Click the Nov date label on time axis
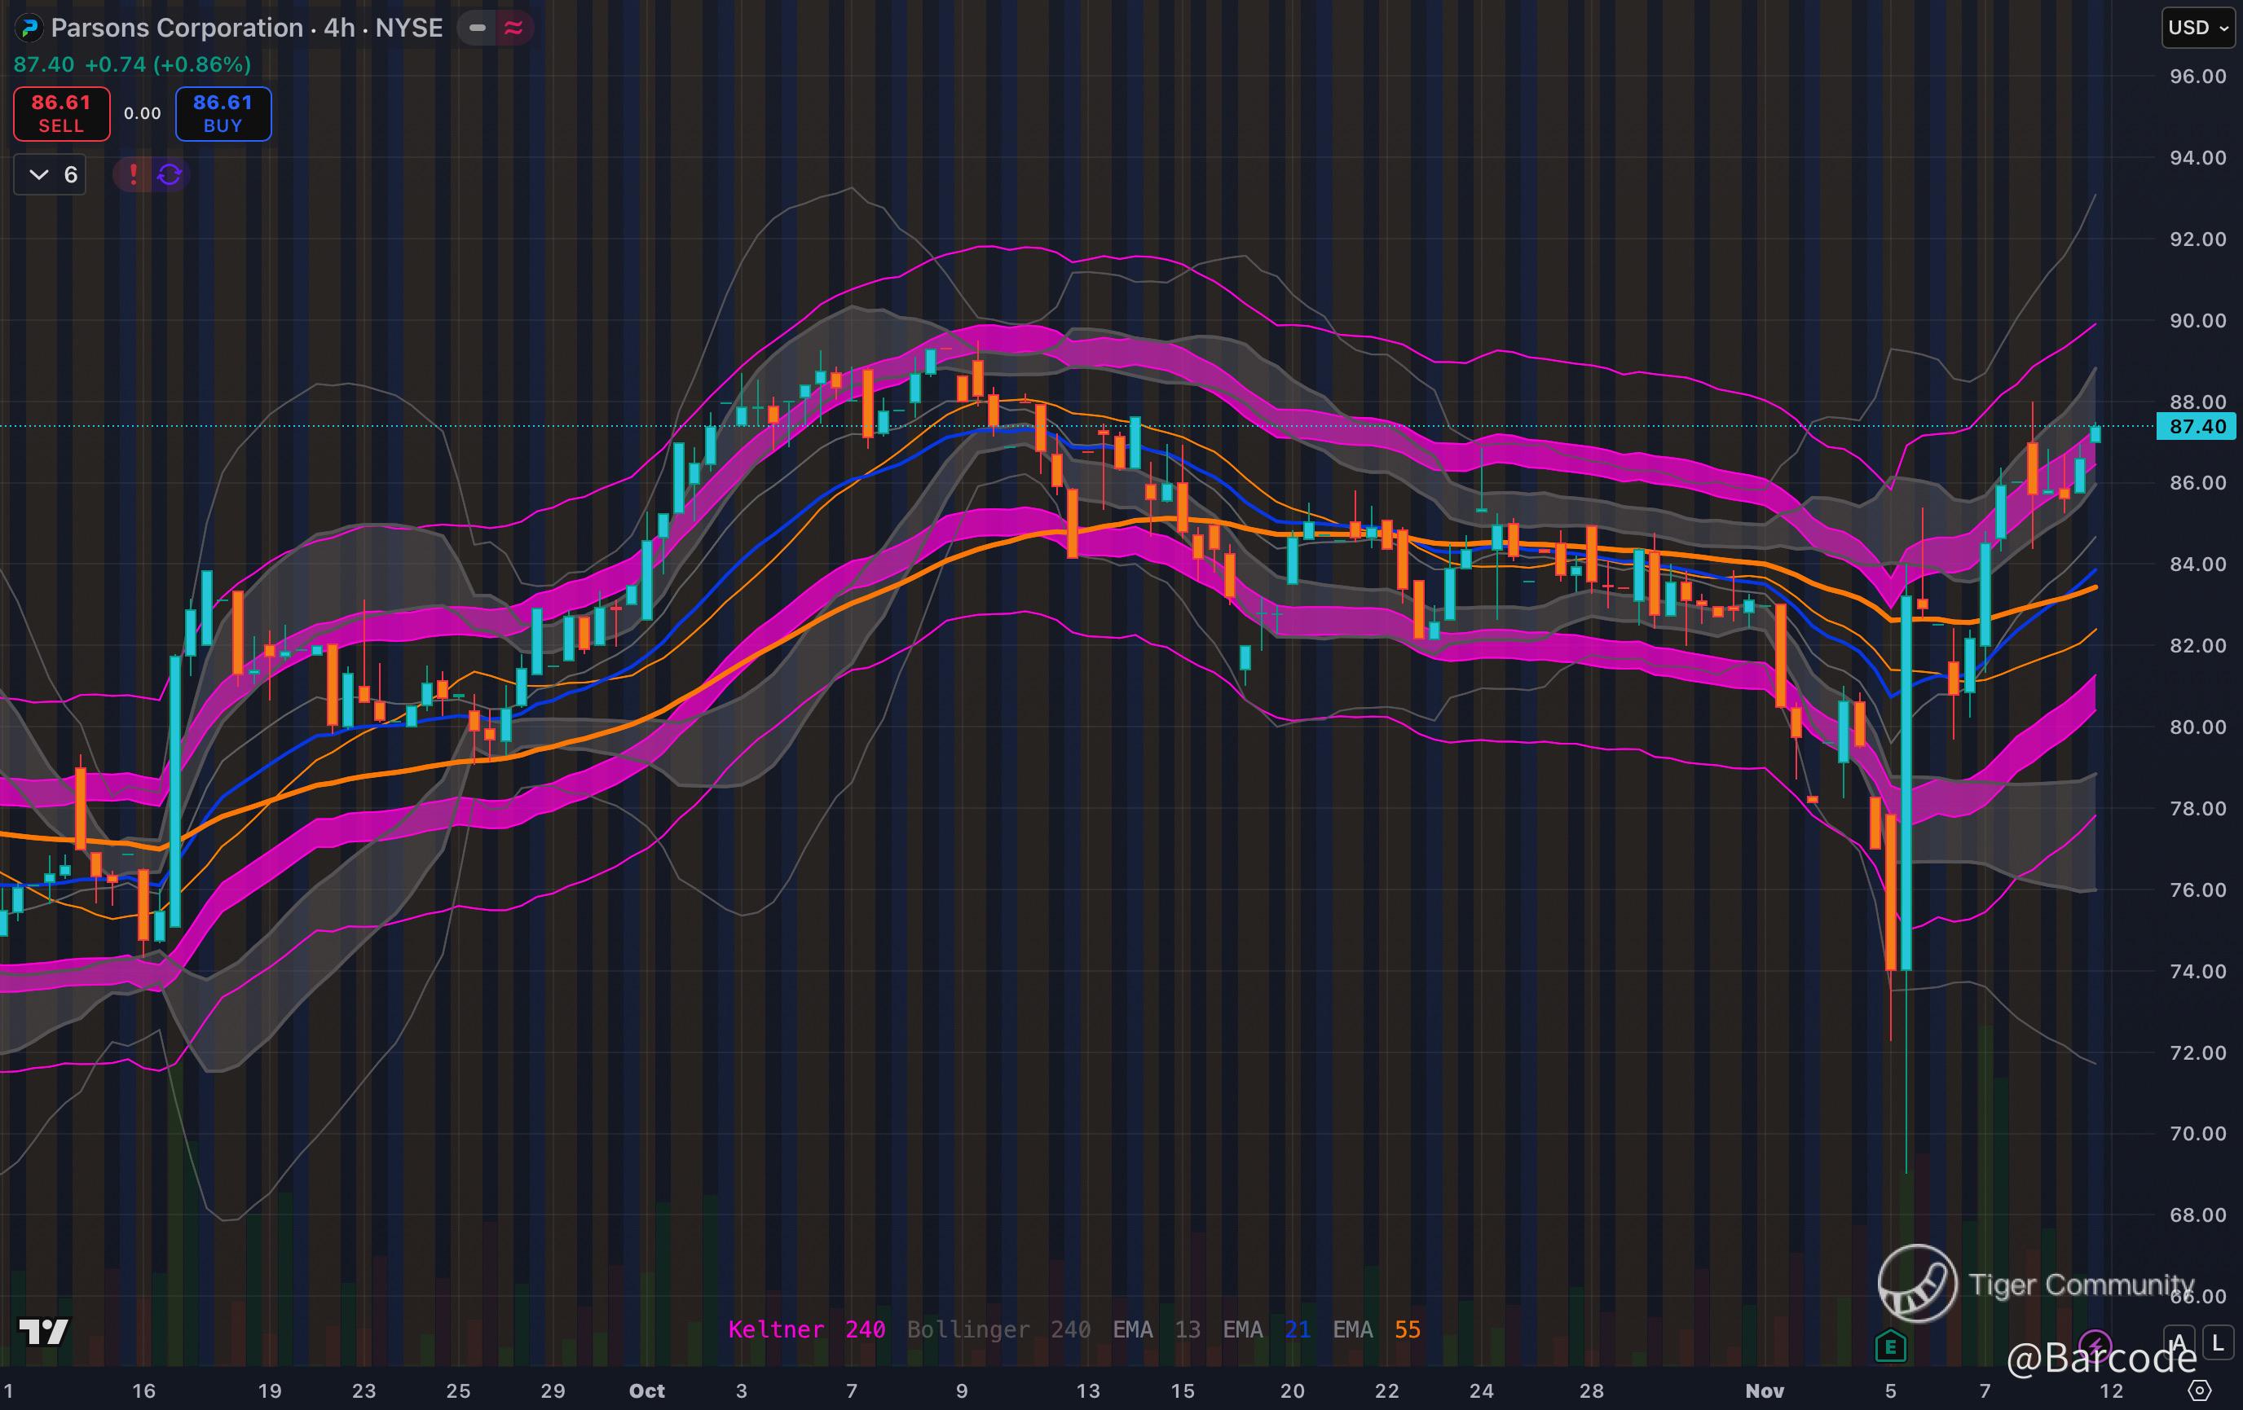Screen dimensions: 2243x1410 coord(1765,1390)
